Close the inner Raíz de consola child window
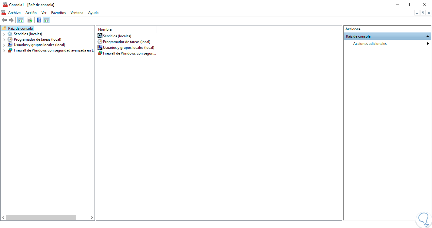The height and width of the screenshot is (228, 432). 429,13
